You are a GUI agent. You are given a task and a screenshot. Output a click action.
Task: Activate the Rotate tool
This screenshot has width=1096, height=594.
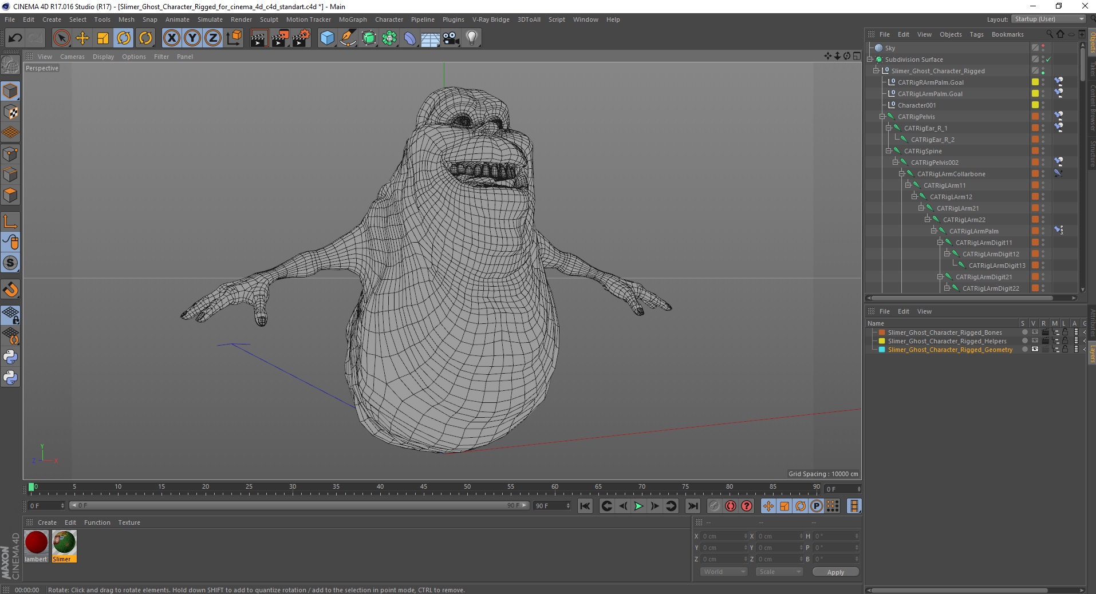tap(124, 38)
